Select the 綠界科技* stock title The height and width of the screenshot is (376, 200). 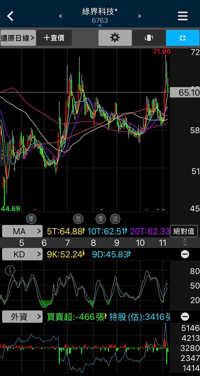point(100,11)
